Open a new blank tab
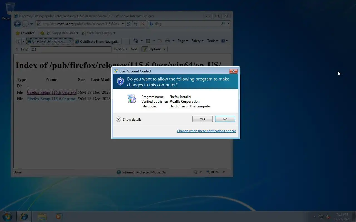Image resolution: width=356 pixels, height=222 pixels. [125, 41]
